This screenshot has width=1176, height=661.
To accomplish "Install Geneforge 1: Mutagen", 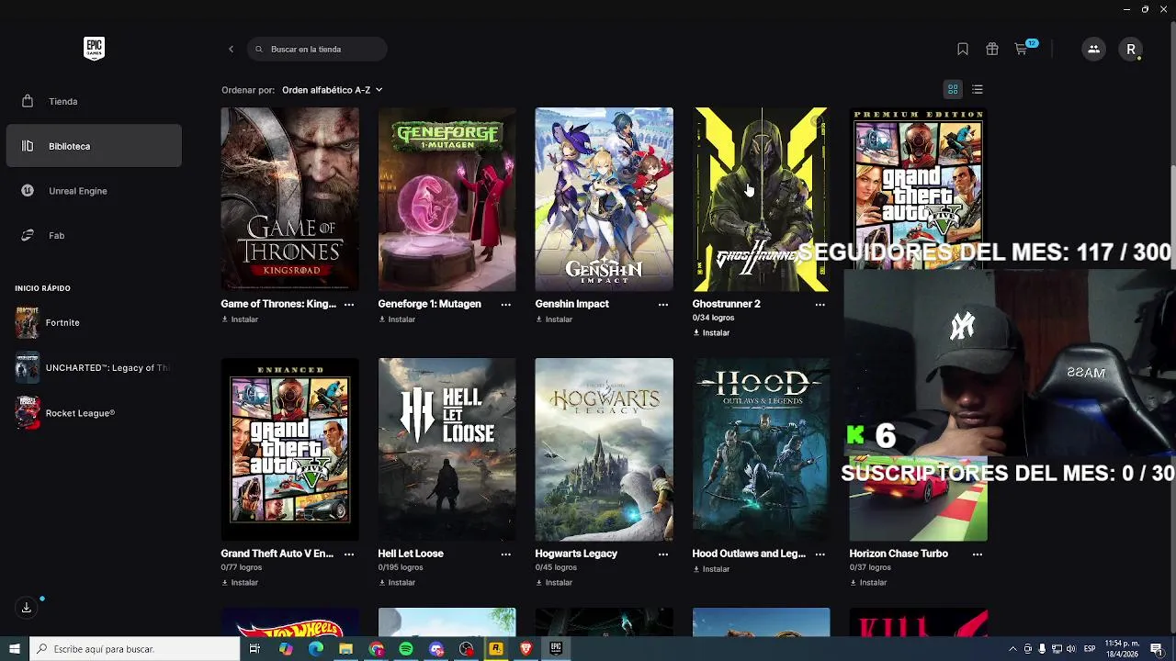I will click(397, 319).
